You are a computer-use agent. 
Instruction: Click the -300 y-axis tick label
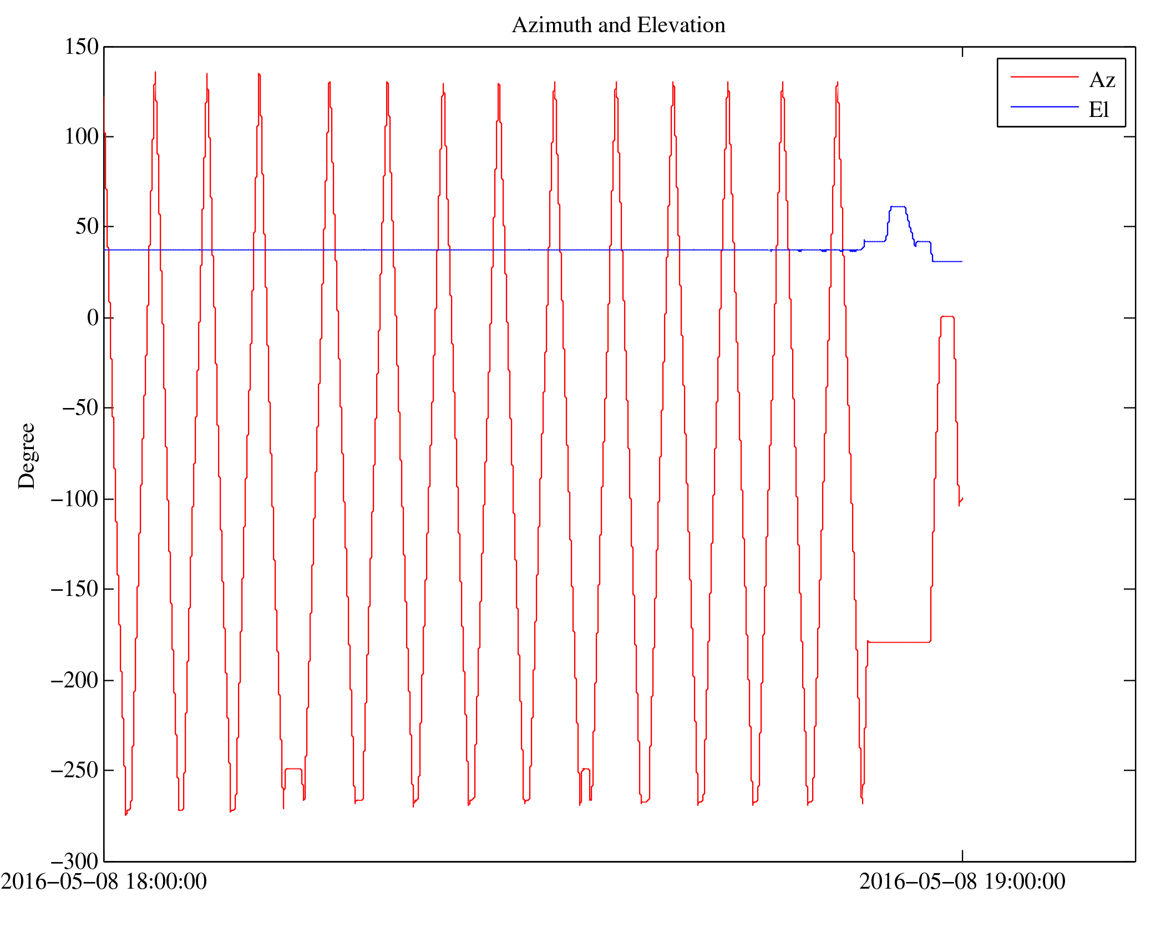tap(74, 861)
